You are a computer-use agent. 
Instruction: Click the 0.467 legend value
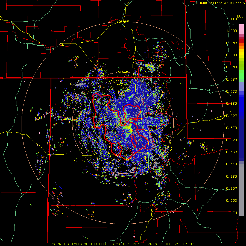[x=232, y=152]
